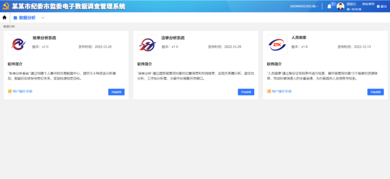
Task: Click the 账单分析系统 logo icon
Action: tap(18, 45)
